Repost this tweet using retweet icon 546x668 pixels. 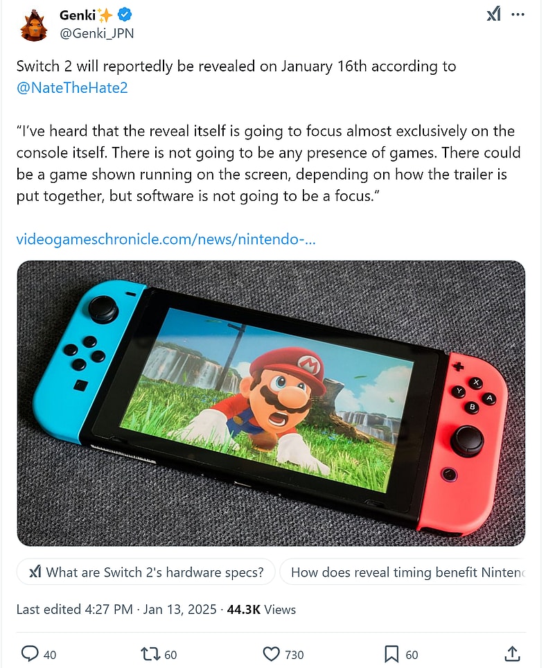point(149,653)
